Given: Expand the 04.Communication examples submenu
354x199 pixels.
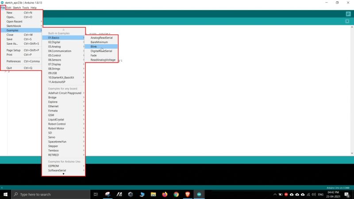Looking at the screenshot, I should point(63,51).
